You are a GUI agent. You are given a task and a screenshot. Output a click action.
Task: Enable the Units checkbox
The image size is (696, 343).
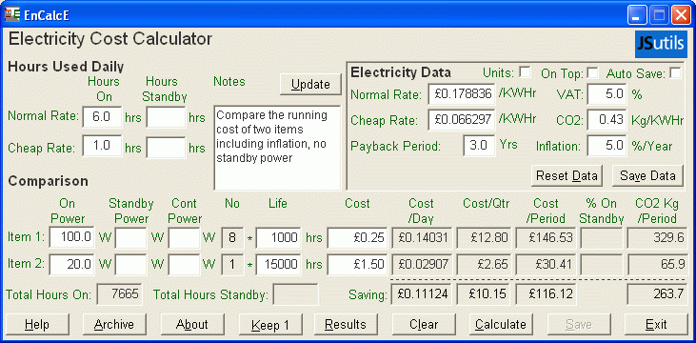coord(526,72)
